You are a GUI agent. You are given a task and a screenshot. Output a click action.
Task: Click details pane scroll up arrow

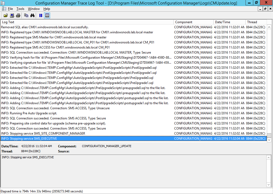269,158
